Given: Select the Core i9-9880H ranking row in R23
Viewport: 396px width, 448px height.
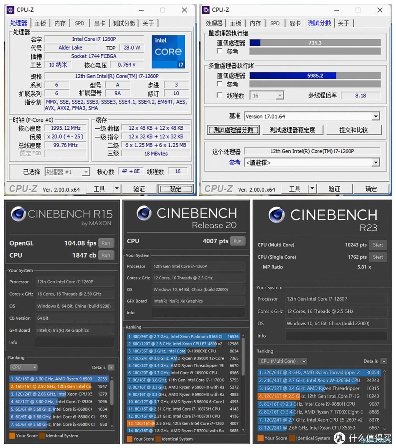Looking at the screenshot, I should coord(319,404).
